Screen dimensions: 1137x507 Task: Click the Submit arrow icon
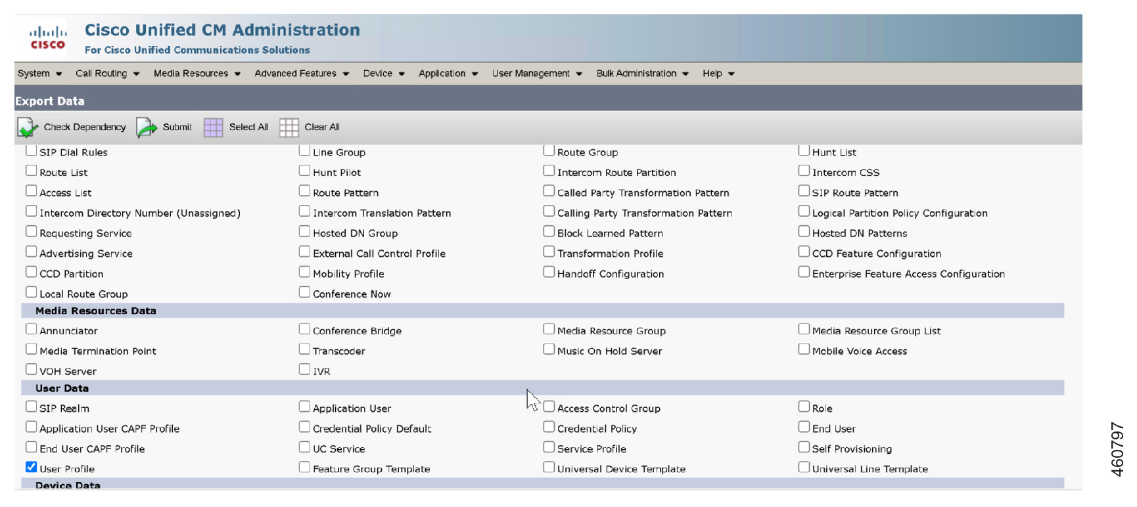coord(147,127)
